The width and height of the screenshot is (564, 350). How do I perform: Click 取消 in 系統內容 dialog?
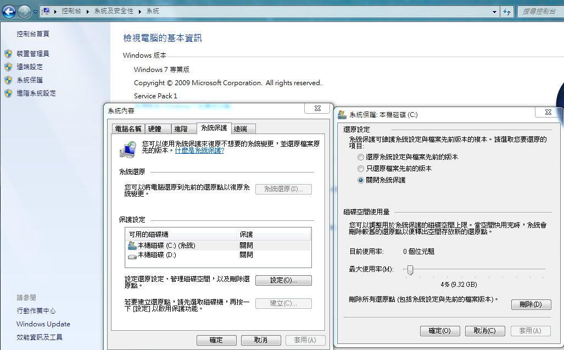pos(261,340)
